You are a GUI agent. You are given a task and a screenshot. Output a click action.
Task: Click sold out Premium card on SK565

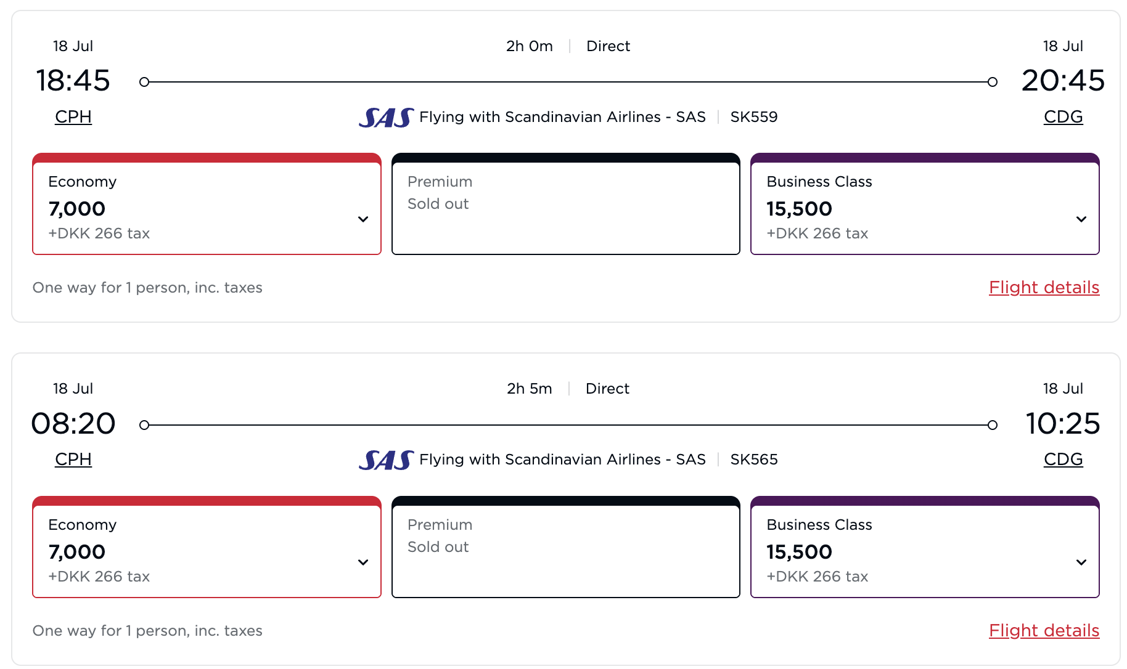click(566, 547)
